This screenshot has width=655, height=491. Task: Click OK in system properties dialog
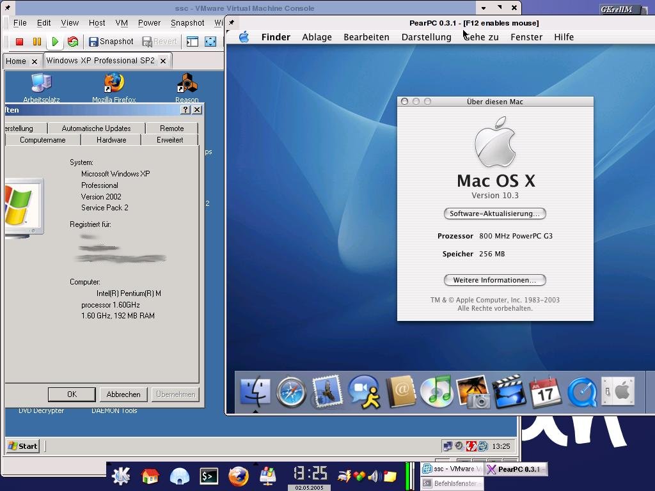[72, 394]
